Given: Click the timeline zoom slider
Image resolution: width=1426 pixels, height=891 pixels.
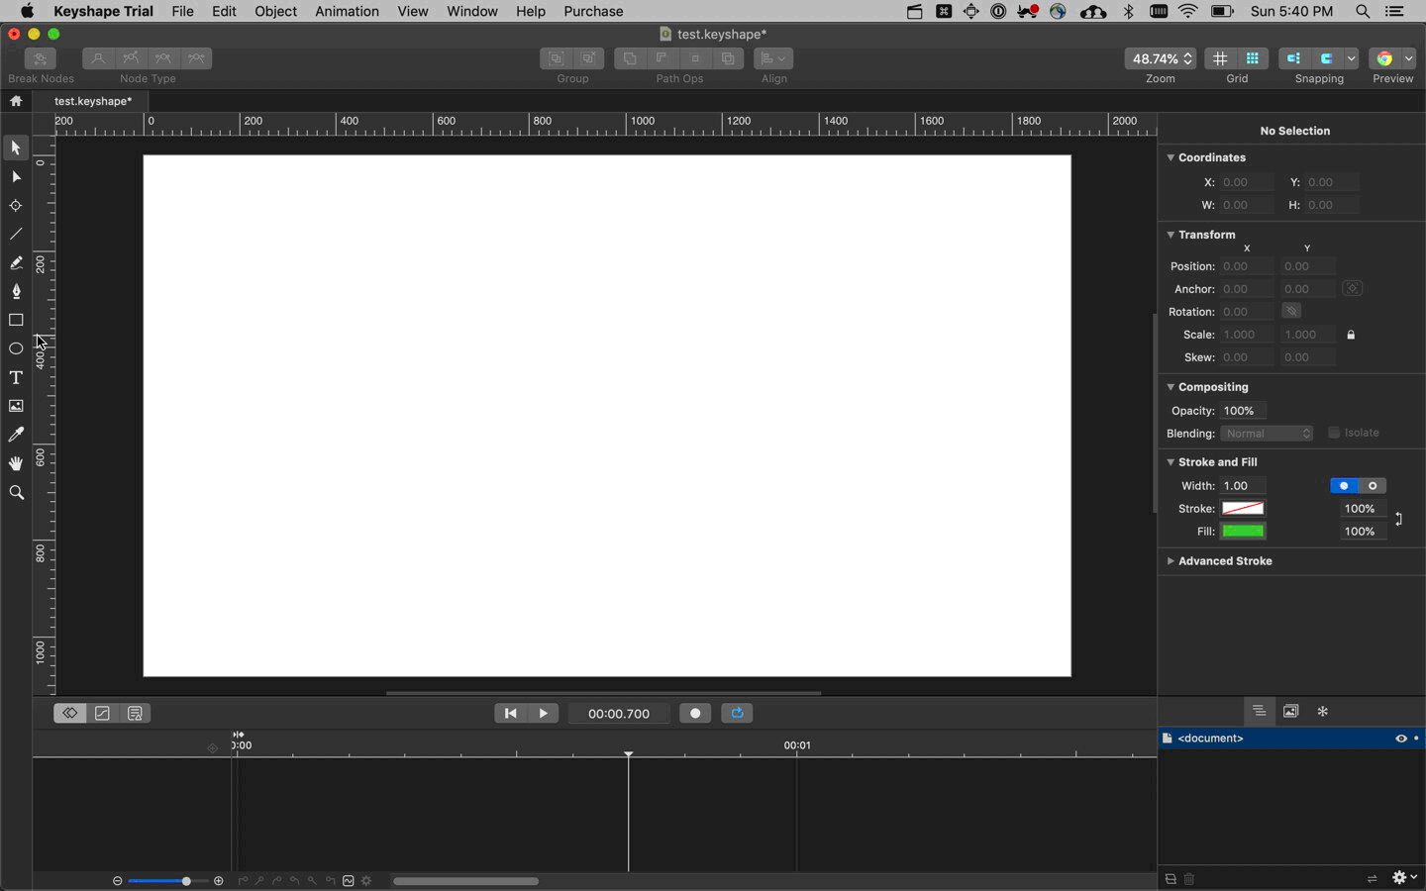Looking at the screenshot, I should pyautogui.click(x=166, y=881).
